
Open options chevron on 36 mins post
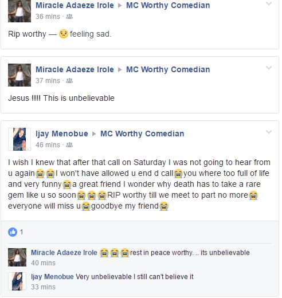point(269,3)
